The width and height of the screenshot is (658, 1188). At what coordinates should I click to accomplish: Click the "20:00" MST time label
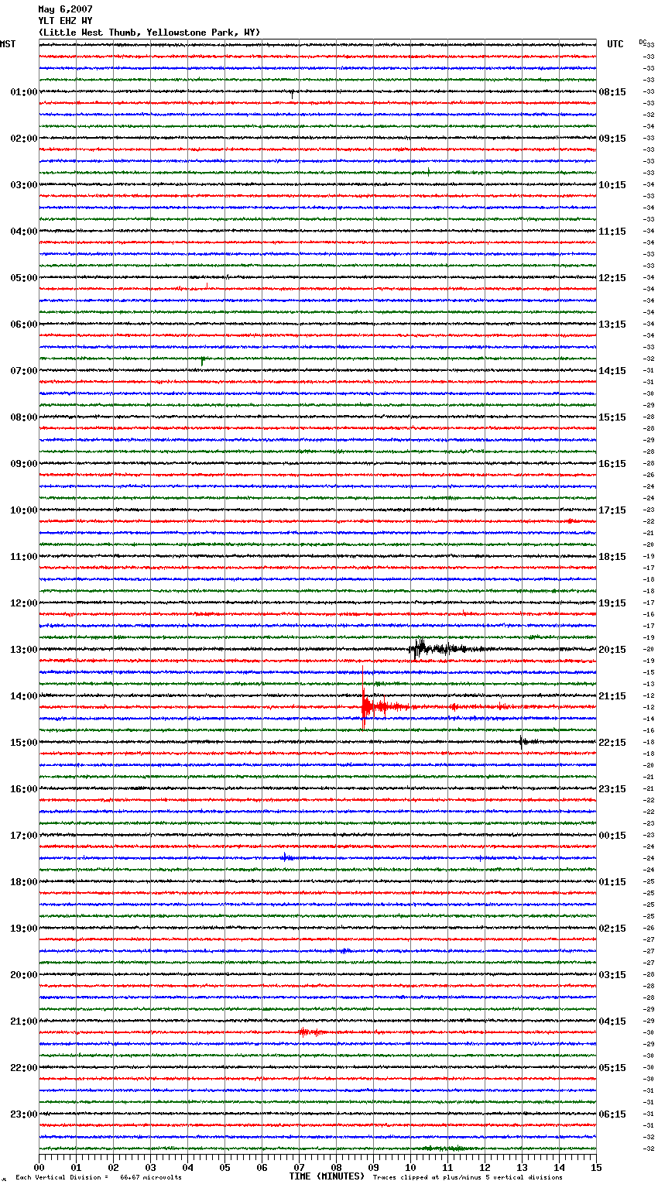[x=24, y=975]
